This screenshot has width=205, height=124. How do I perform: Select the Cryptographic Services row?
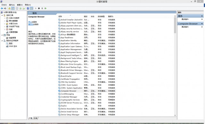(x=87, y=100)
